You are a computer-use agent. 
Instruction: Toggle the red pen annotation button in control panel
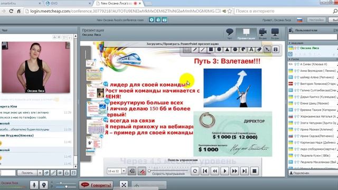pos(142,171)
